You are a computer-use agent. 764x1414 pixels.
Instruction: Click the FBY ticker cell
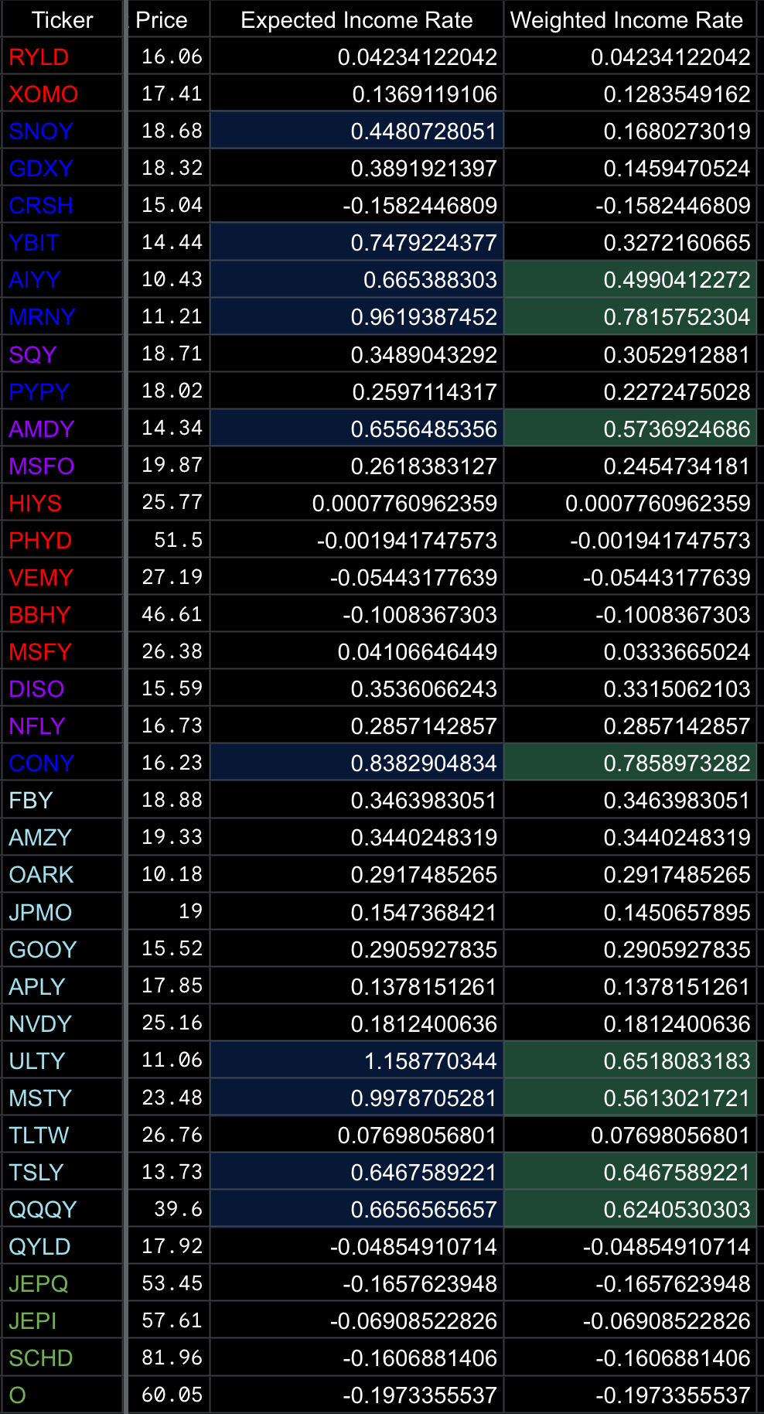pyautogui.click(x=62, y=800)
